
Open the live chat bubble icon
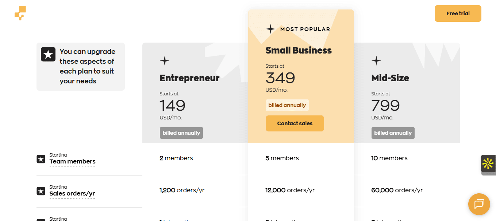pyautogui.click(x=479, y=204)
